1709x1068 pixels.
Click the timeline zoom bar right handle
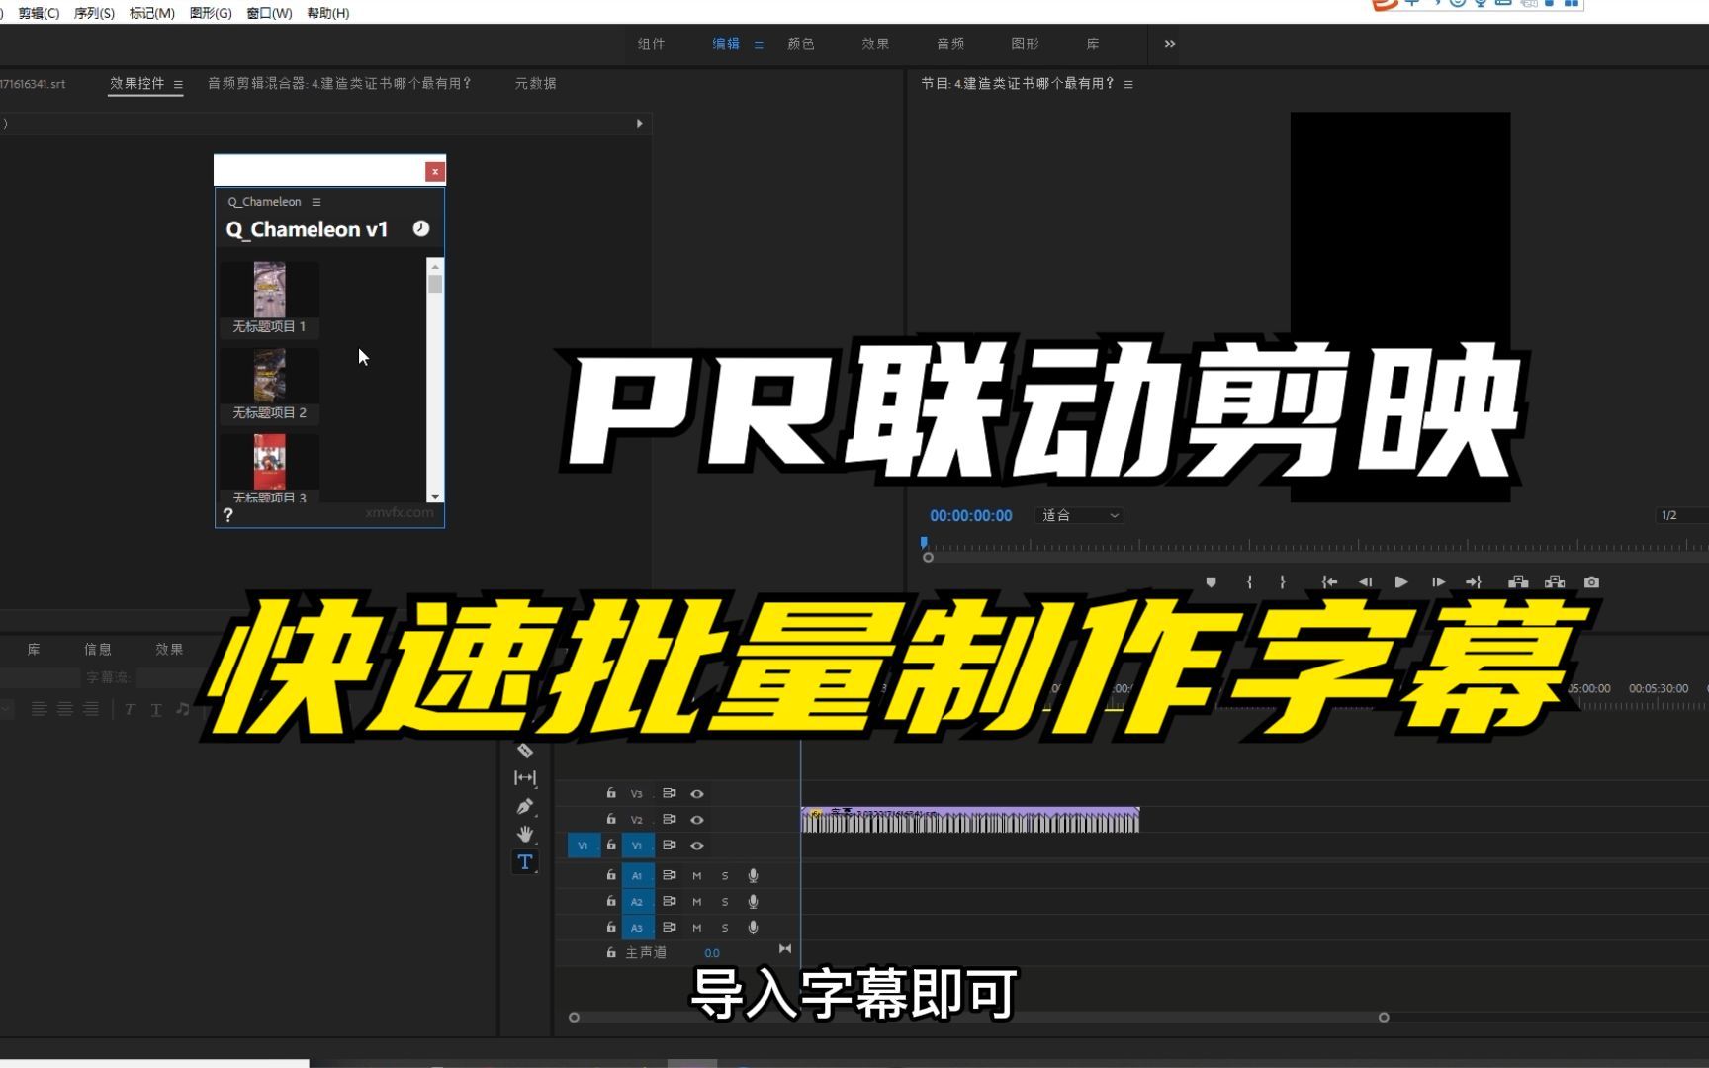pos(1384,1017)
